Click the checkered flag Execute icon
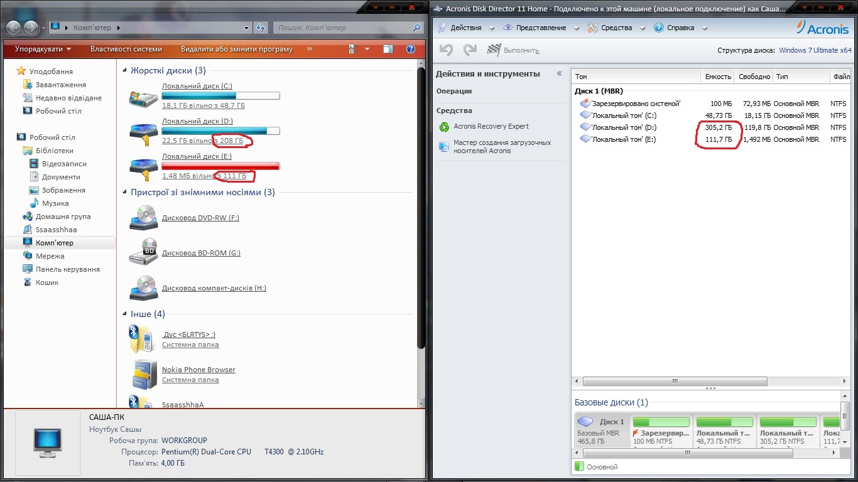The width and height of the screenshot is (858, 482). click(494, 50)
